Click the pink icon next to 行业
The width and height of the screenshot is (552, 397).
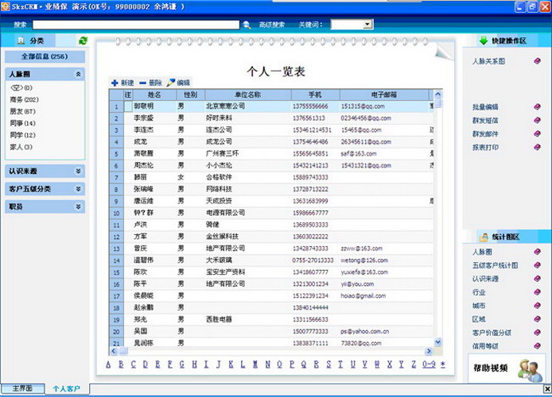click(537, 292)
